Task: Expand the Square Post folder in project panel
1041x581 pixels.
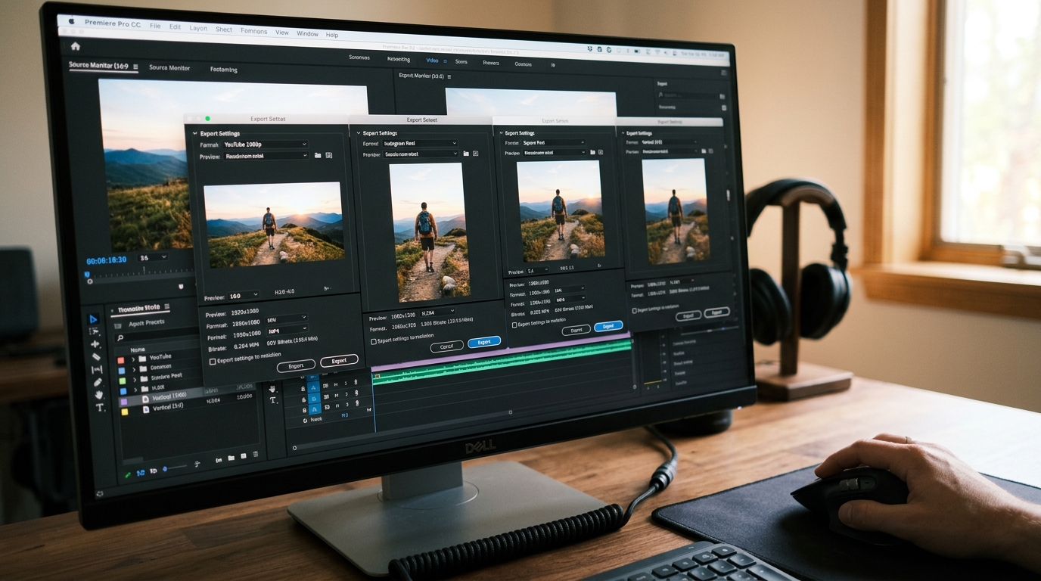Action: [135, 378]
